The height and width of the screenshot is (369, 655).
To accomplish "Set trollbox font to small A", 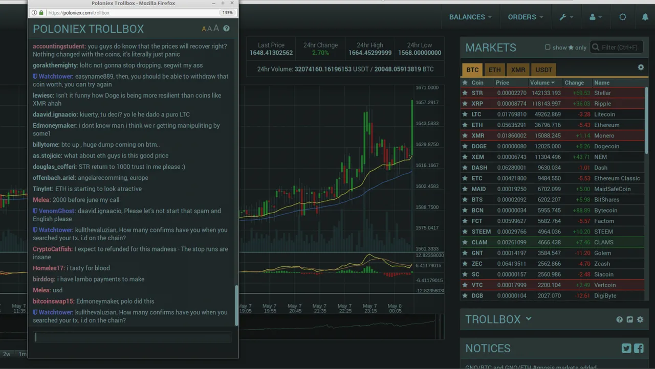I will tap(204, 29).
